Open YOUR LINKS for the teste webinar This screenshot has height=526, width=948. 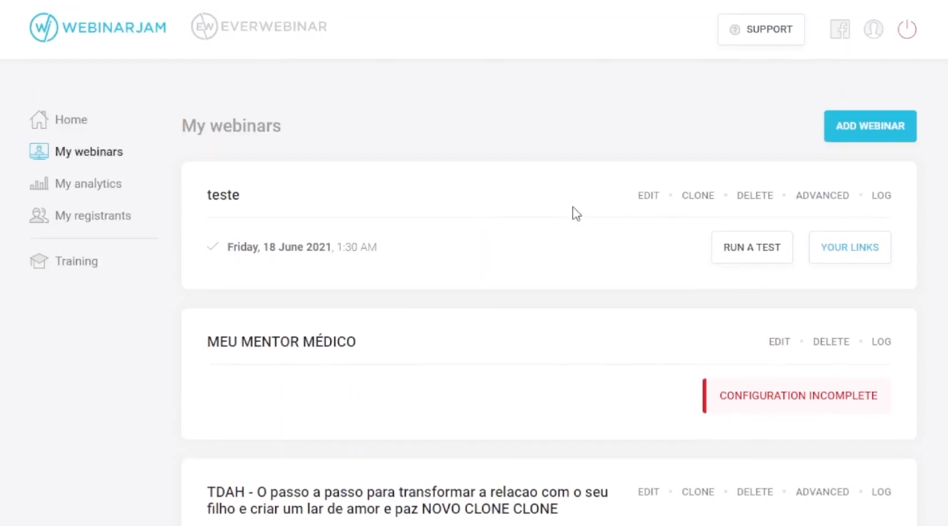850,247
